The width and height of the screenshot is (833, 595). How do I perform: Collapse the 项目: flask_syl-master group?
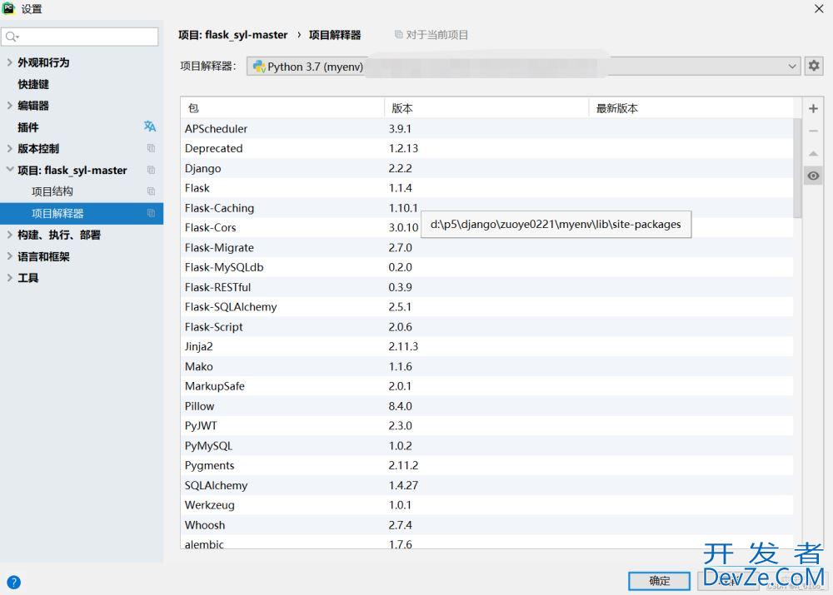pyautogui.click(x=9, y=169)
